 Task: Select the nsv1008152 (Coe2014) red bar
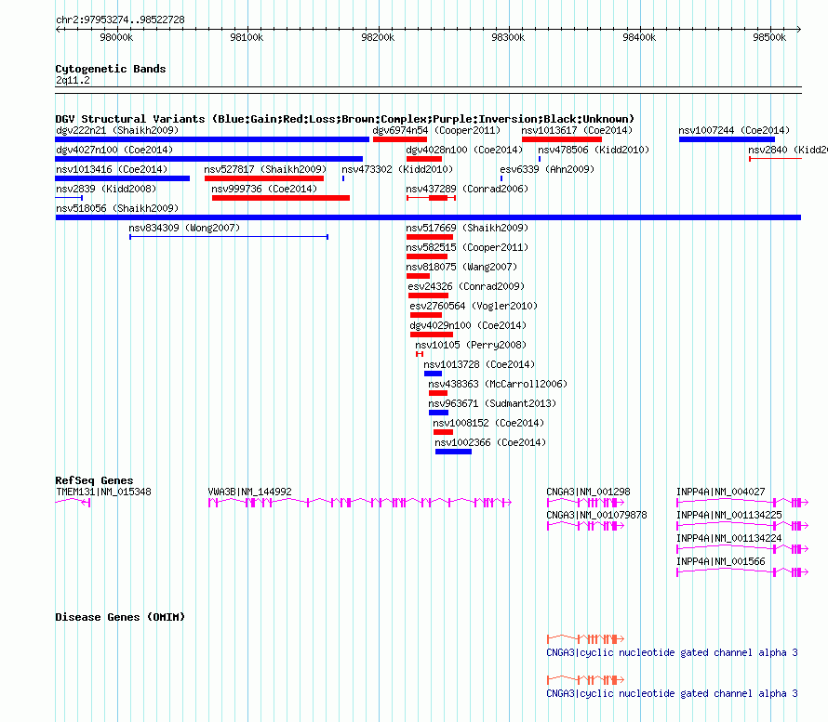pos(443,432)
